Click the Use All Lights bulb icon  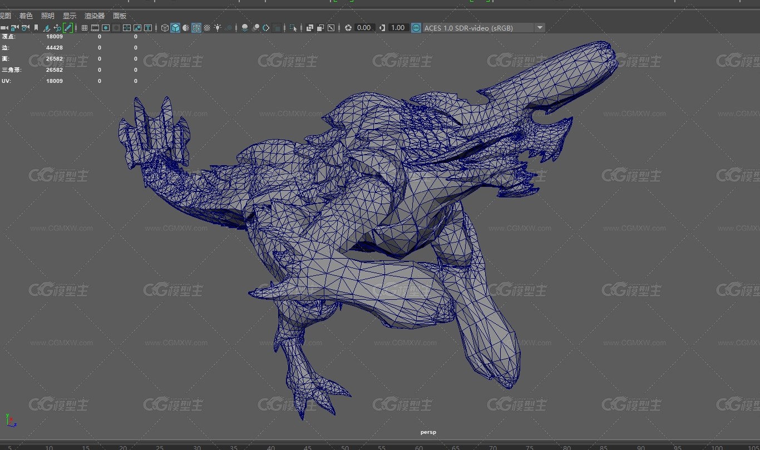[218, 28]
